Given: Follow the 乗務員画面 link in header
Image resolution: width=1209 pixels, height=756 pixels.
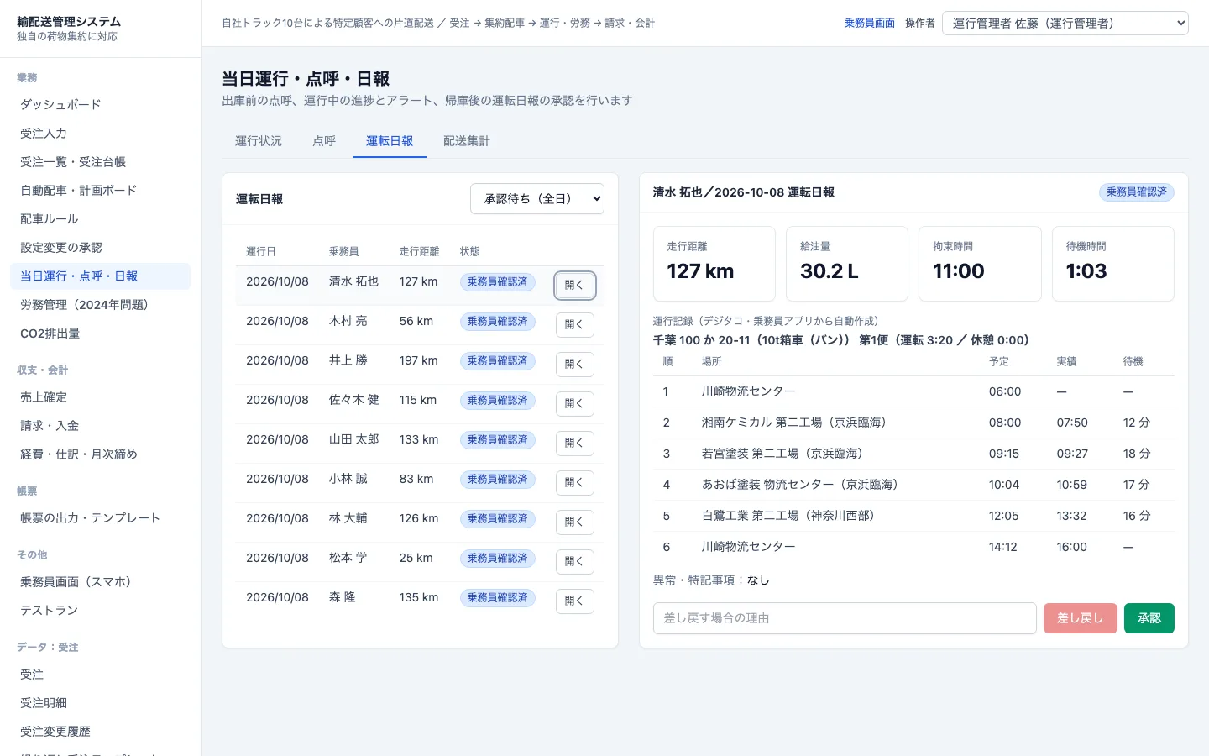Looking at the screenshot, I should coord(870,24).
